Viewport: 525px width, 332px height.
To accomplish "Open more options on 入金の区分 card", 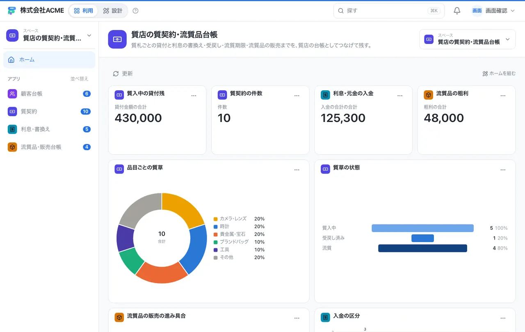I will (x=503, y=318).
